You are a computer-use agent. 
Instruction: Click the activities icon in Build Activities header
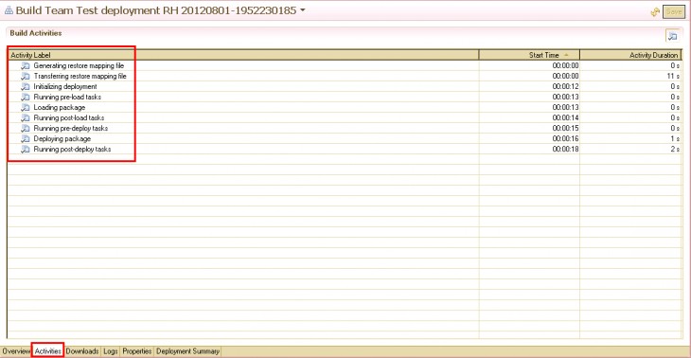(x=672, y=36)
